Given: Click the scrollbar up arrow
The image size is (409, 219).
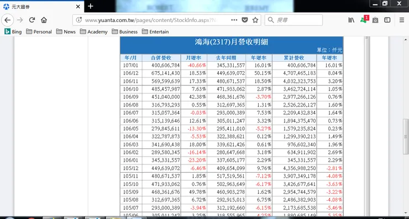Looking at the screenshot, I should tap(406, 40).
